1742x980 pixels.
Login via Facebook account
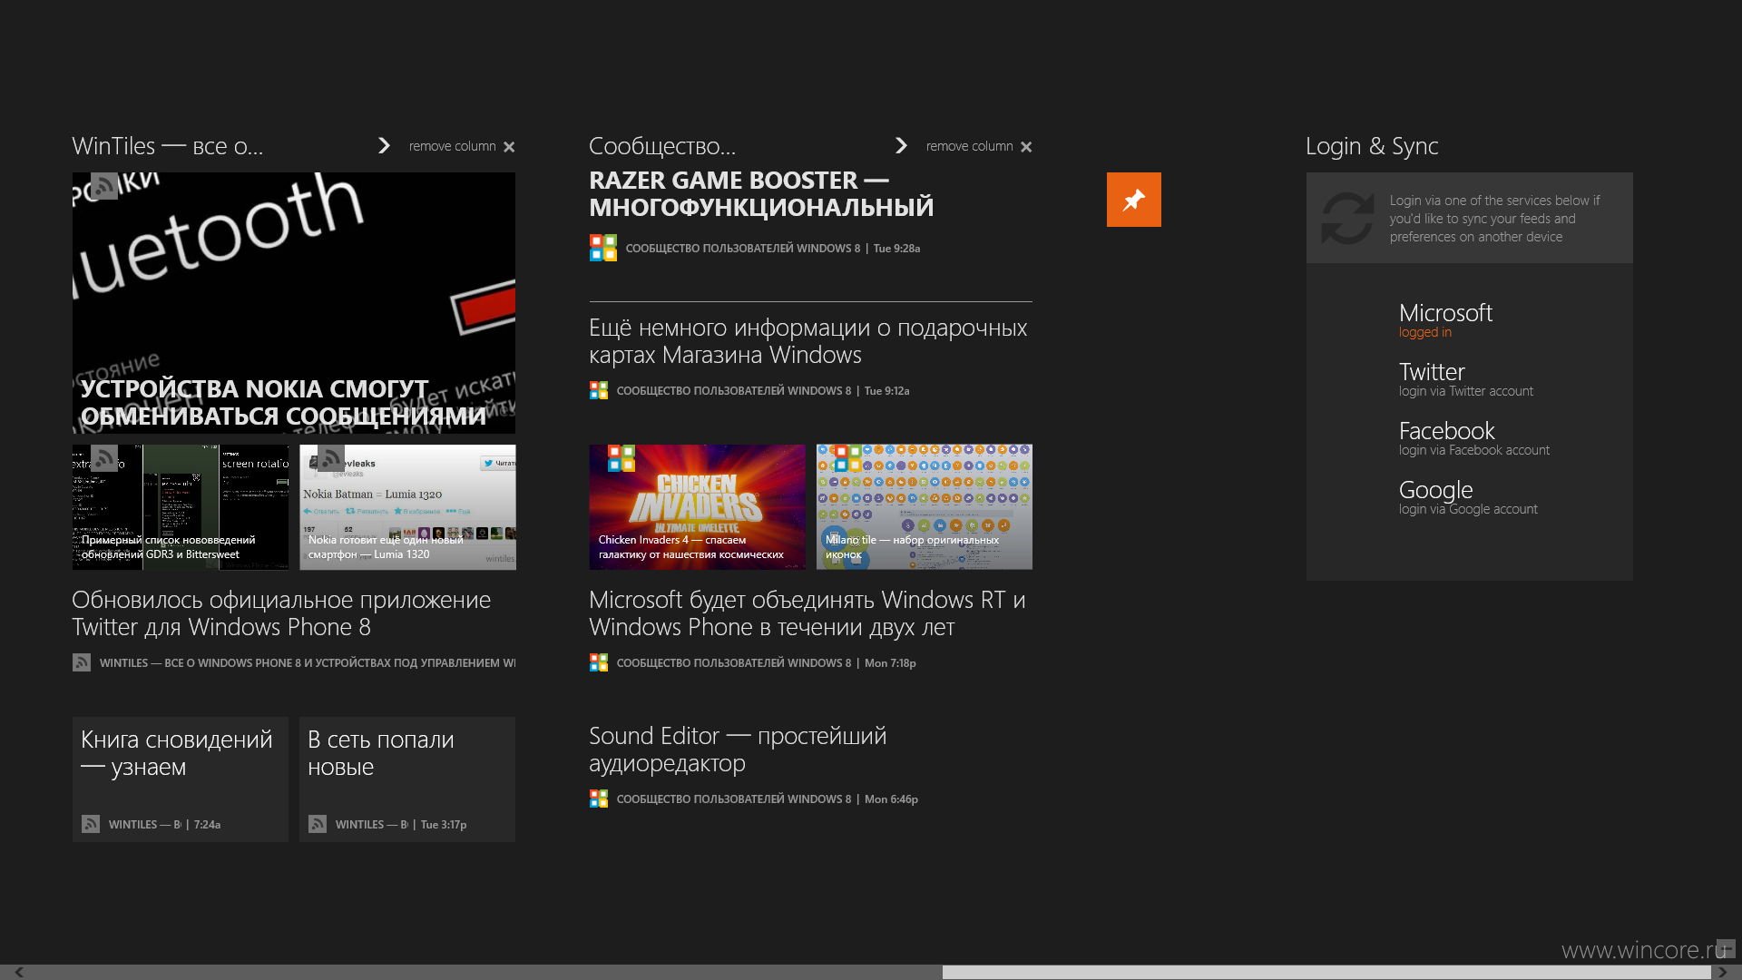1473,437
